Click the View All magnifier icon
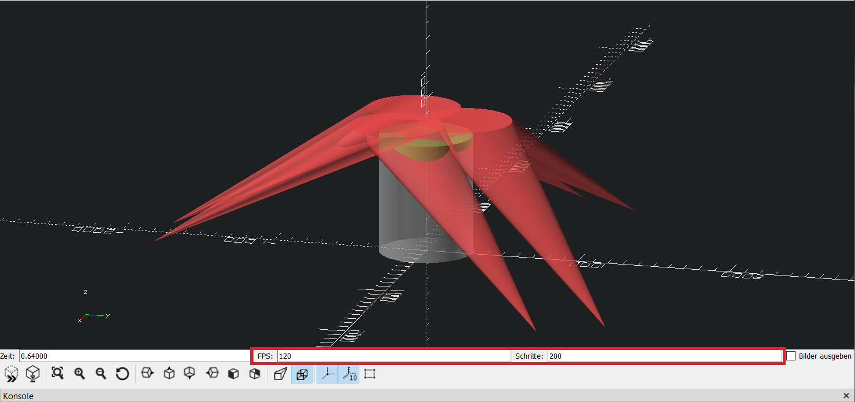This screenshot has width=855, height=402. pos(57,374)
